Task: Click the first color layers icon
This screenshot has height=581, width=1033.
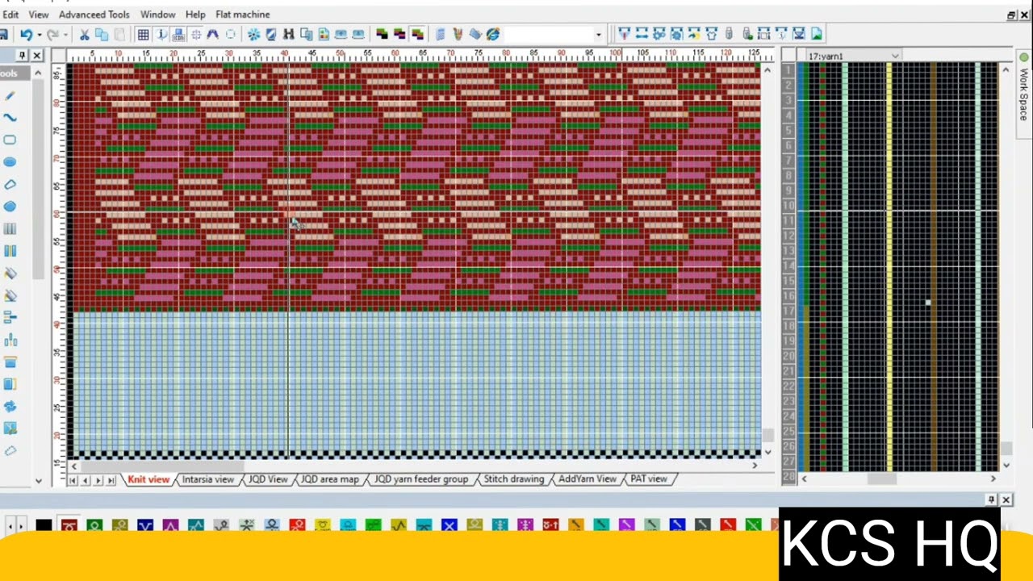Action: click(382, 34)
